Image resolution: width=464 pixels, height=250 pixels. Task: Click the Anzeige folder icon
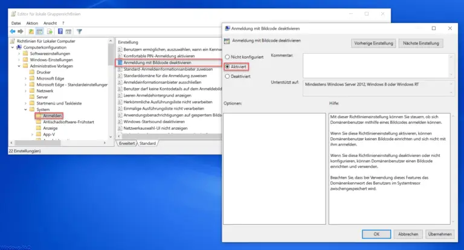point(39,128)
